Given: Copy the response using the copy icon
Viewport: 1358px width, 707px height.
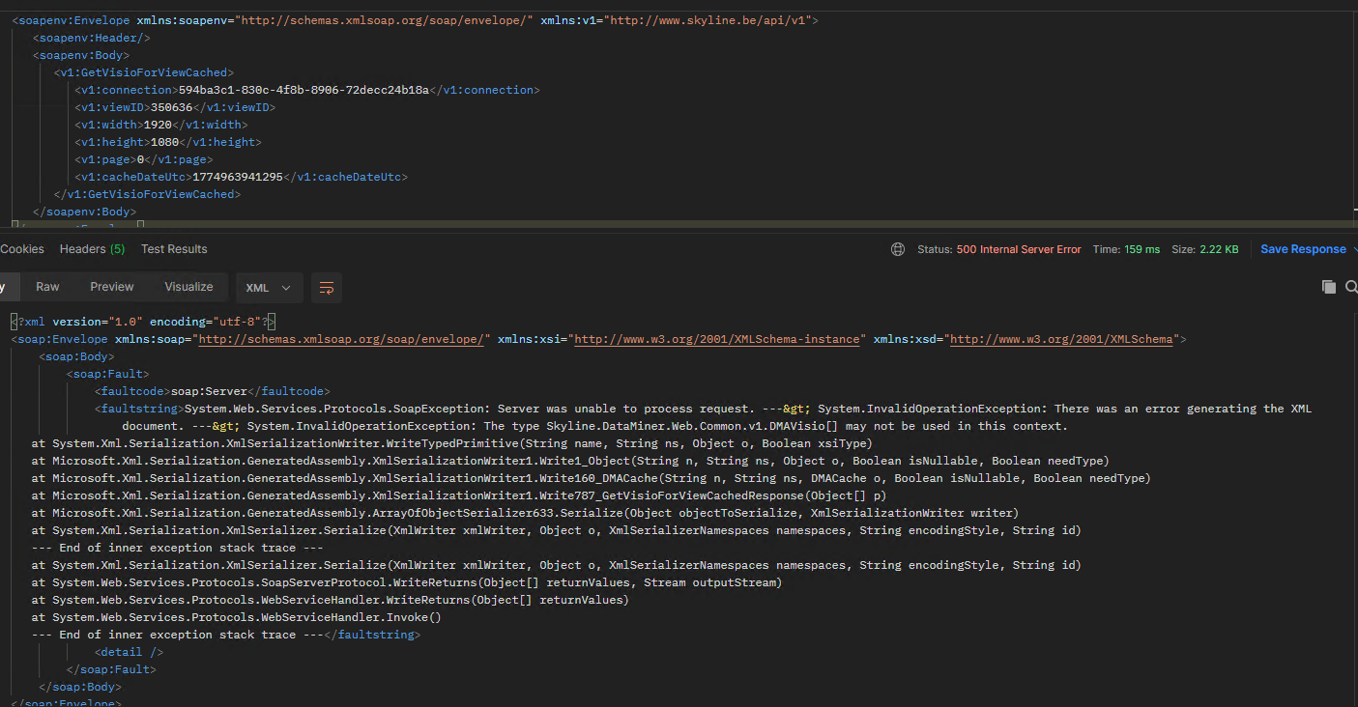Looking at the screenshot, I should click(x=1329, y=287).
